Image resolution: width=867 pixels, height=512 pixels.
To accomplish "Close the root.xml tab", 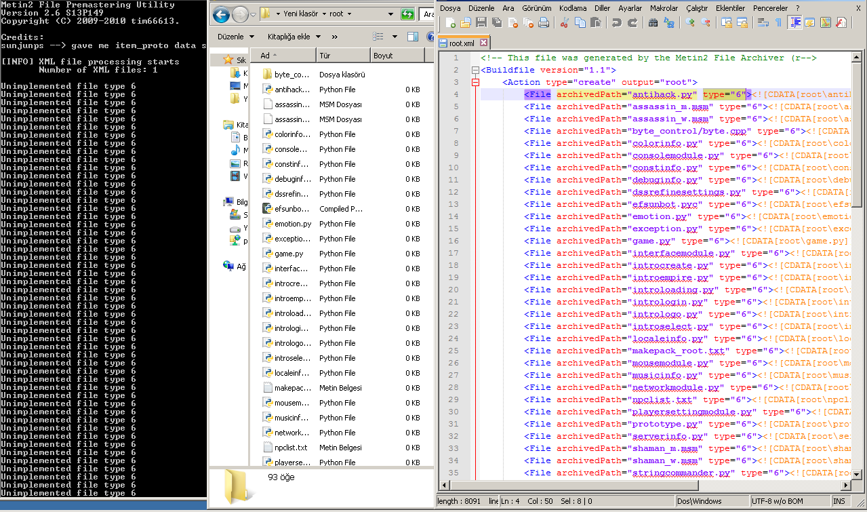I will (x=483, y=43).
